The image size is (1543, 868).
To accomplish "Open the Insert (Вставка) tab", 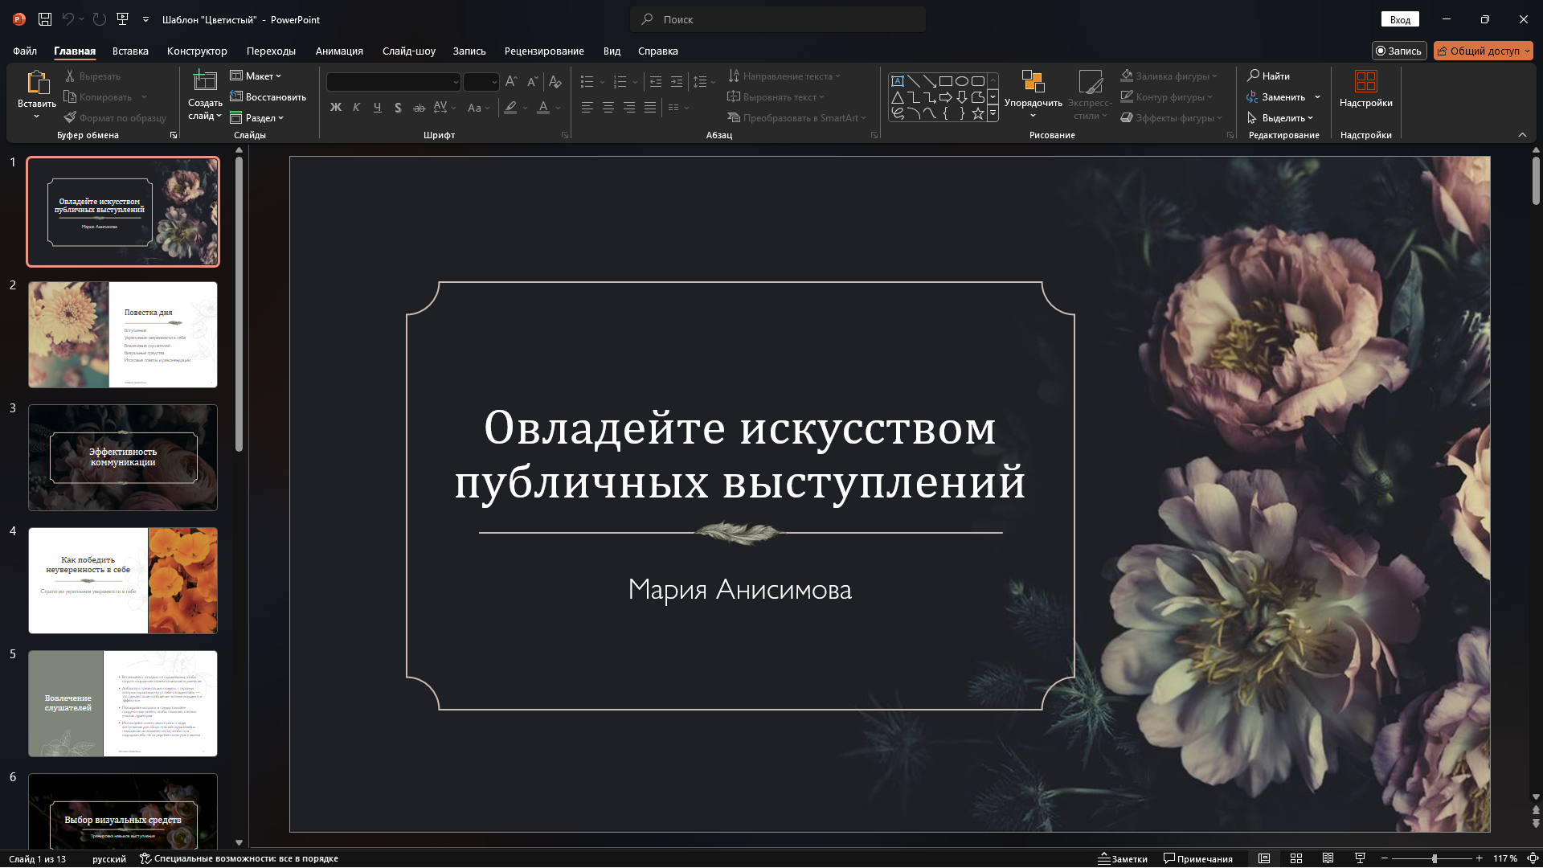I will click(x=130, y=51).
